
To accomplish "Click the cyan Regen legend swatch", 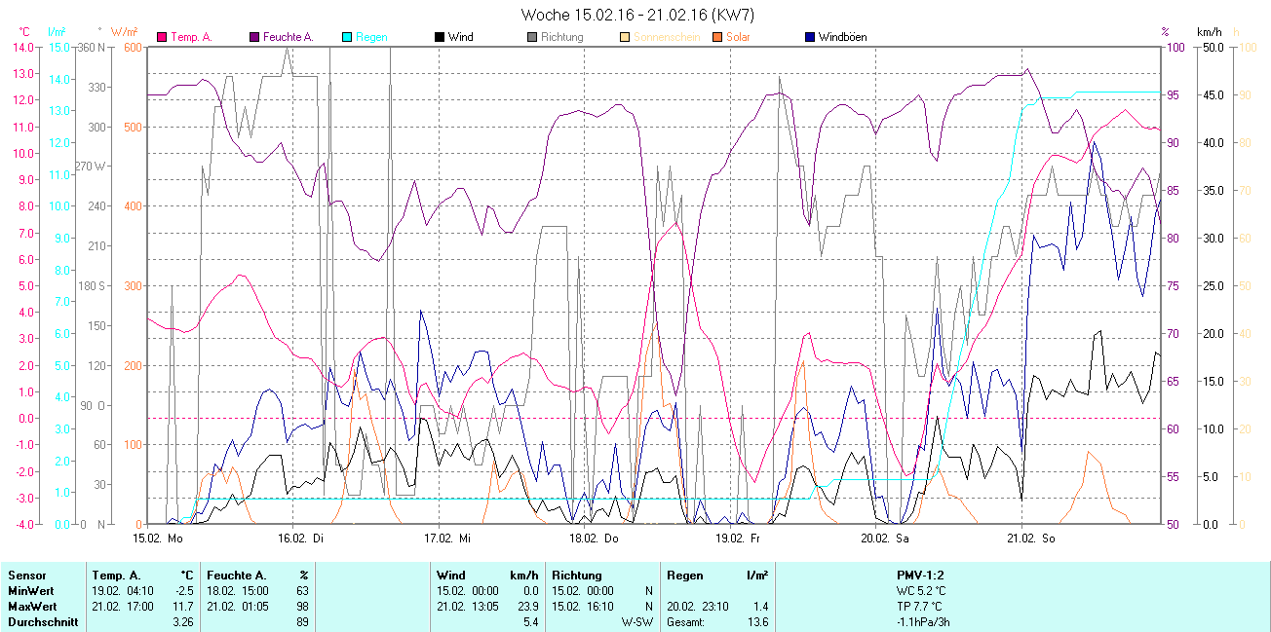I will pos(346,37).
